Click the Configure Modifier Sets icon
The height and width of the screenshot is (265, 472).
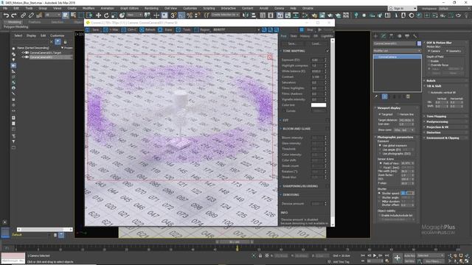tap(408, 96)
